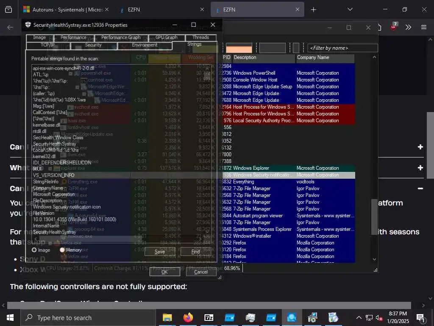Open the notification center icon
The height and width of the screenshot is (326, 434).
420,318
